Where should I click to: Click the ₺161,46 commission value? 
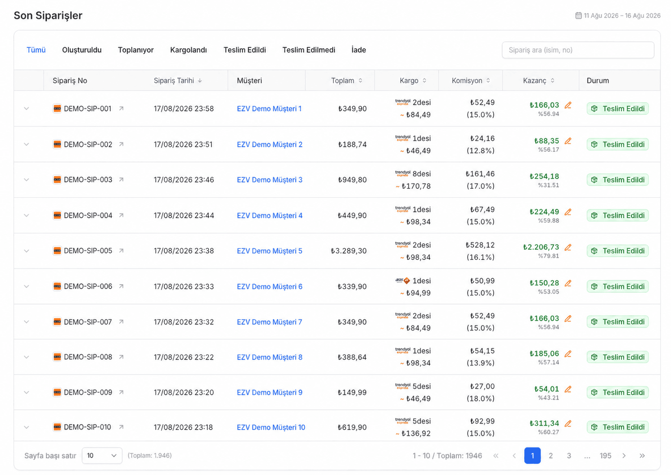click(x=480, y=174)
